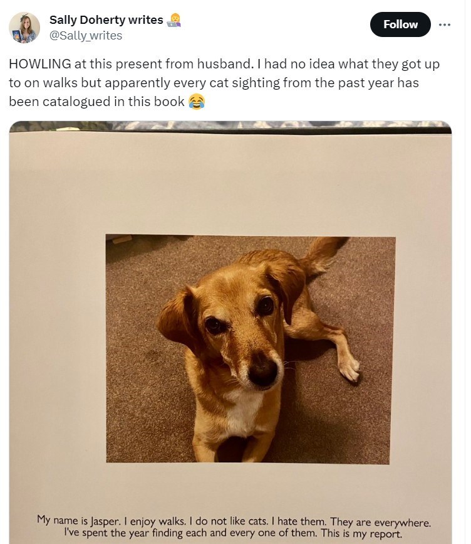This screenshot has height=544, width=471.
Task: Click the 'My name is Jasper' caption line
Action: point(234,521)
